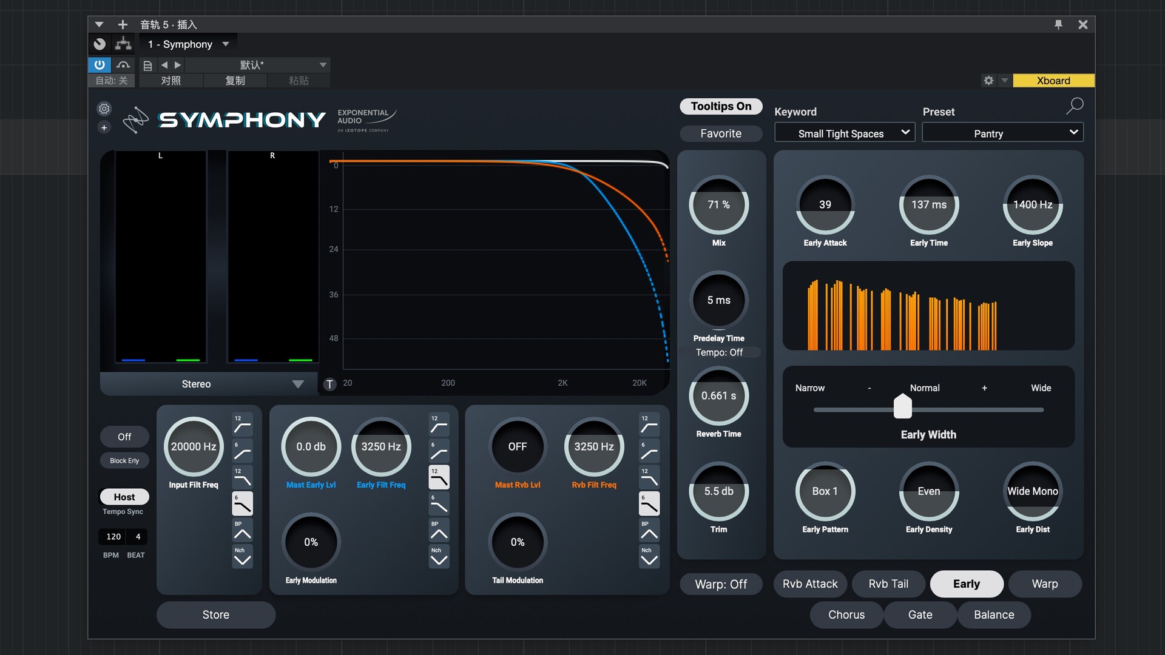Click the plus icon below the settings gear
Image resolution: width=1165 pixels, height=655 pixels.
tap(104, 127)
